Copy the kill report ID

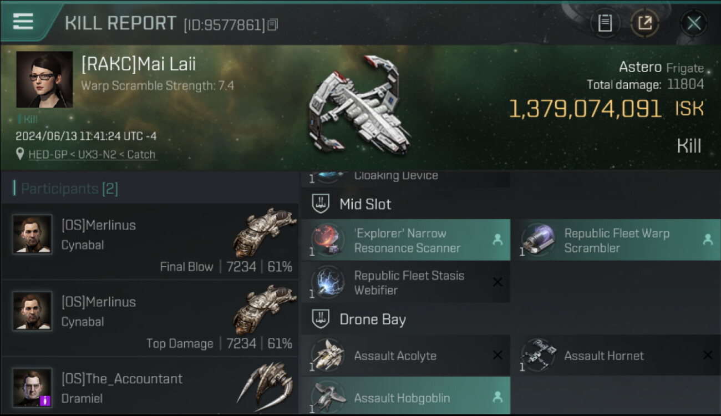coord(272,25)
